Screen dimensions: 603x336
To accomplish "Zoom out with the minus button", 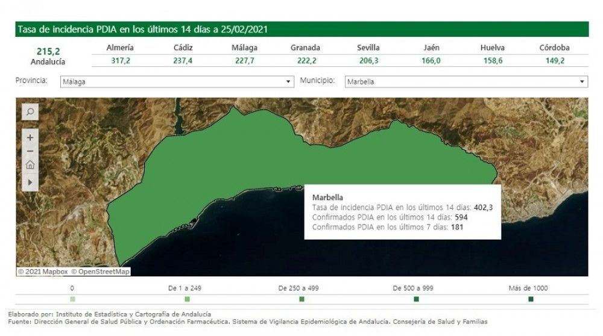I will pyautogui.click(x=30, y=151).
